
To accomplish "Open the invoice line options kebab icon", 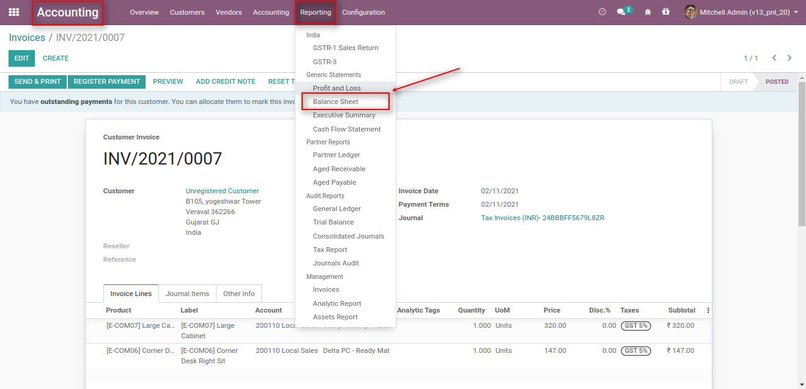I will [708, 310].
